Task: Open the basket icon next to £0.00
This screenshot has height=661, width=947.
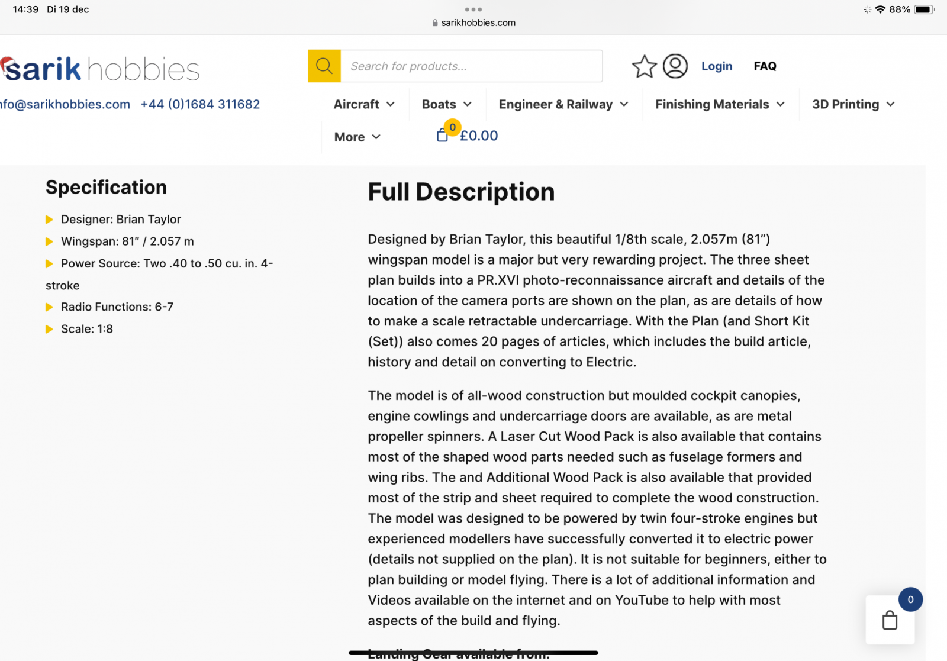Action: pyautogui.click(x=442, y=136)
